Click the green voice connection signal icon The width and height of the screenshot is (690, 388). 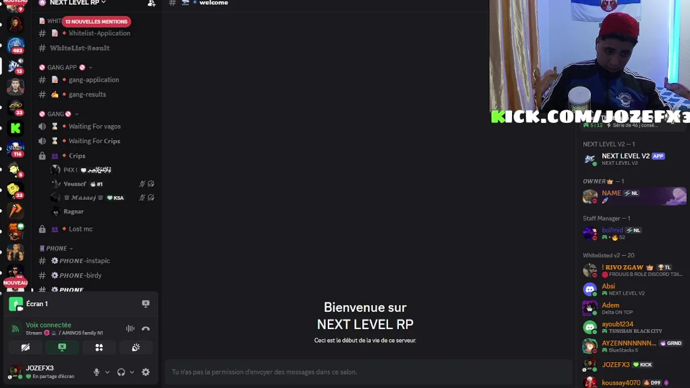click(15, 328)
